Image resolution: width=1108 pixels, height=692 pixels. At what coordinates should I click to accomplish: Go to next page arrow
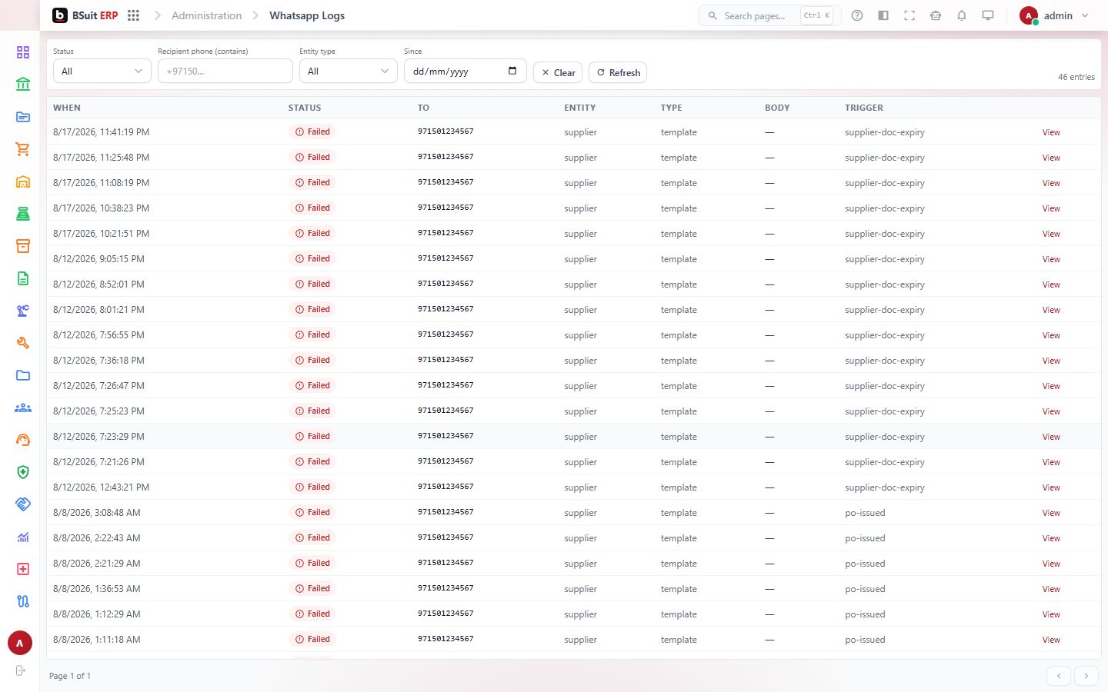[x=1086, y=676]
